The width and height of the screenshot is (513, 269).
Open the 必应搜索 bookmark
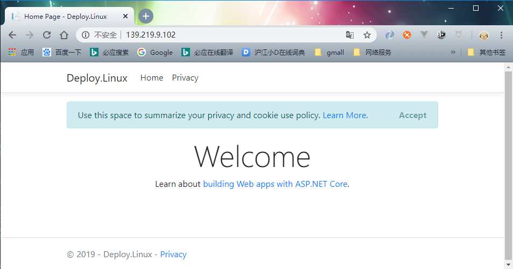click(x=109, y=52)
